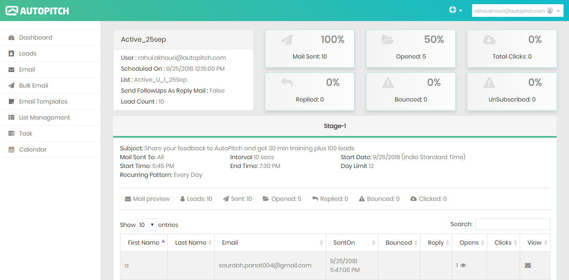Click the list name Active_U_1_25Sep
Screen dimensions: 569x280
point(161,80)
